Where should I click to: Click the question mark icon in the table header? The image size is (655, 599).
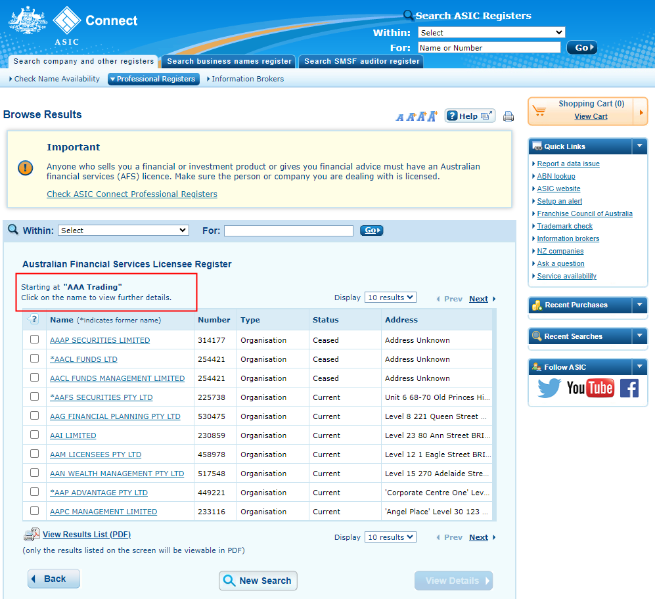[34, 319]
